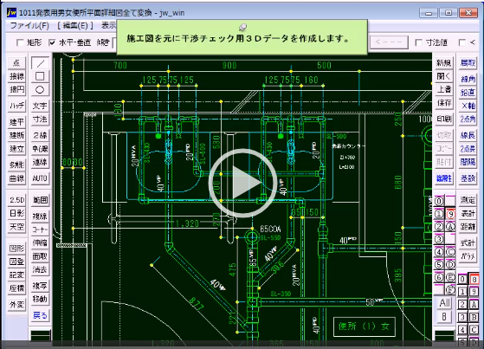484x349 pixels.
Task: Toggle layer group 8 highlighted red
Action: pos(474,280)
